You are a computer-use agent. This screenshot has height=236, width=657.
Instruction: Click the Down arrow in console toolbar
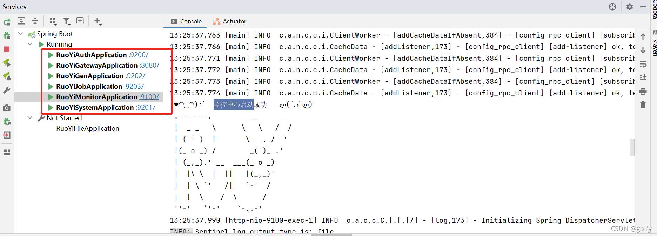(x=643, y=50)
